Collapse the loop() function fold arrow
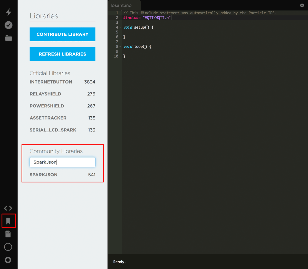 pyautogui.click(x=120, y=47)
